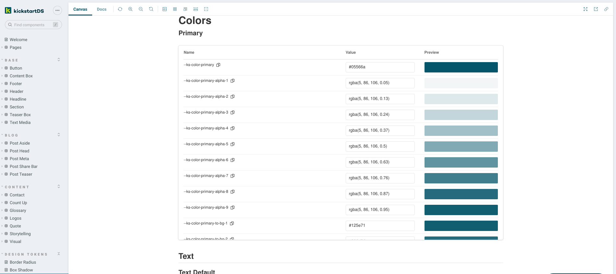
Task: Expand the Headline component
Action: (x=18, y=99)
